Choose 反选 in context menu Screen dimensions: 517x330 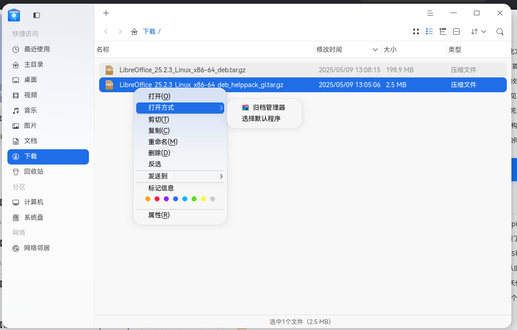[180, 164]
